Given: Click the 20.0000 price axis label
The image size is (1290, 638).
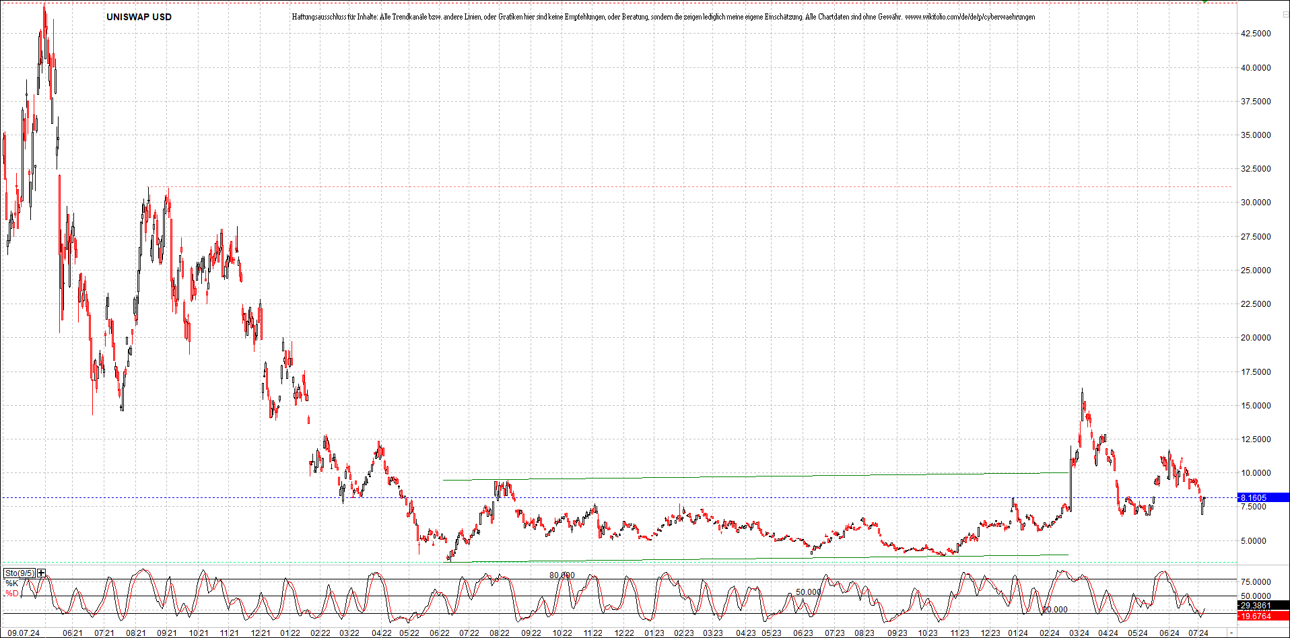Looking at the screenshot, I should coord(1256,338).
